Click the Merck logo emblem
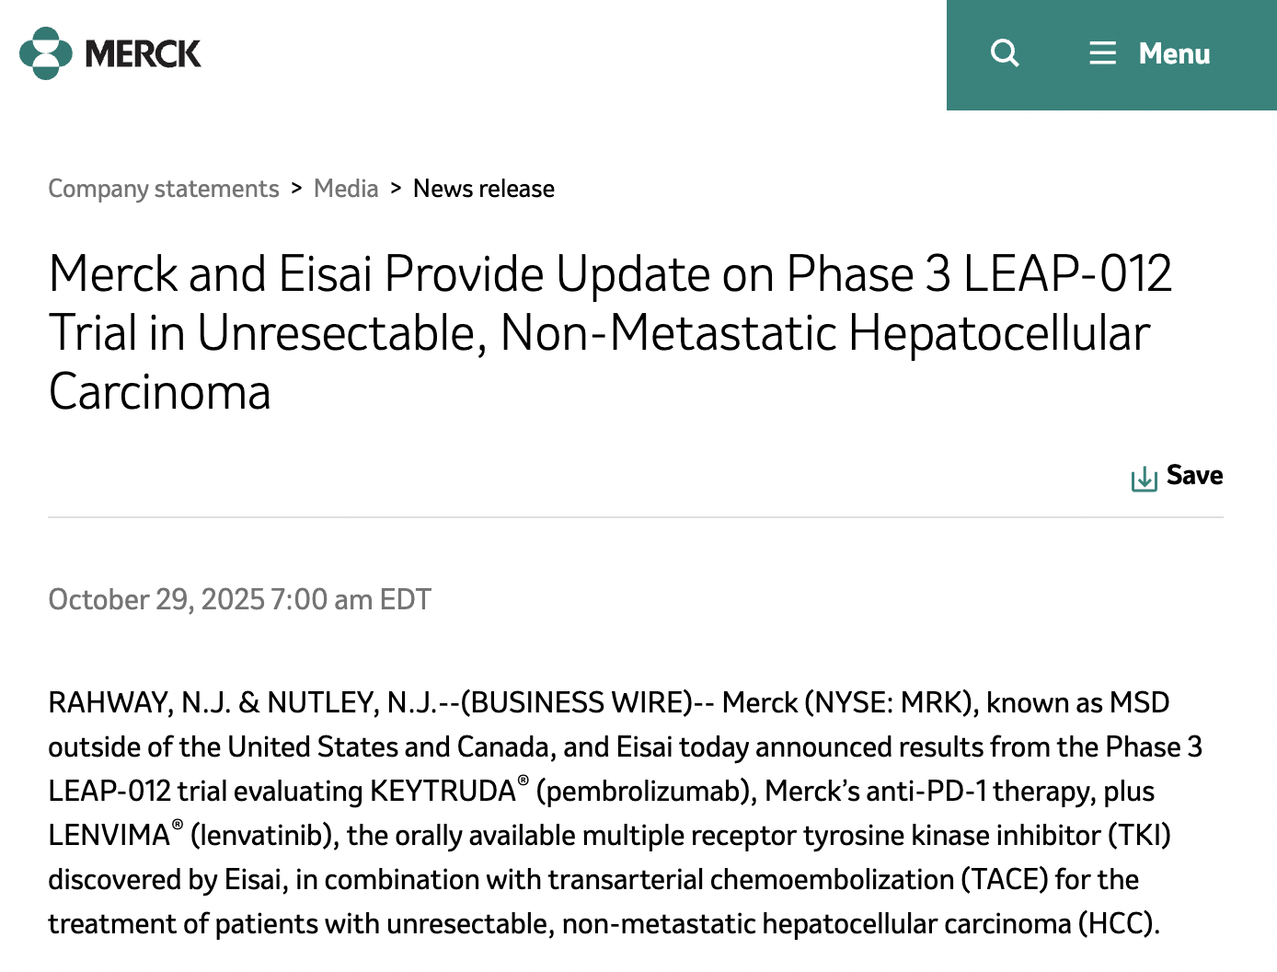The width and height of the screenshot is (1277, 972). click(x=46, y=53)
